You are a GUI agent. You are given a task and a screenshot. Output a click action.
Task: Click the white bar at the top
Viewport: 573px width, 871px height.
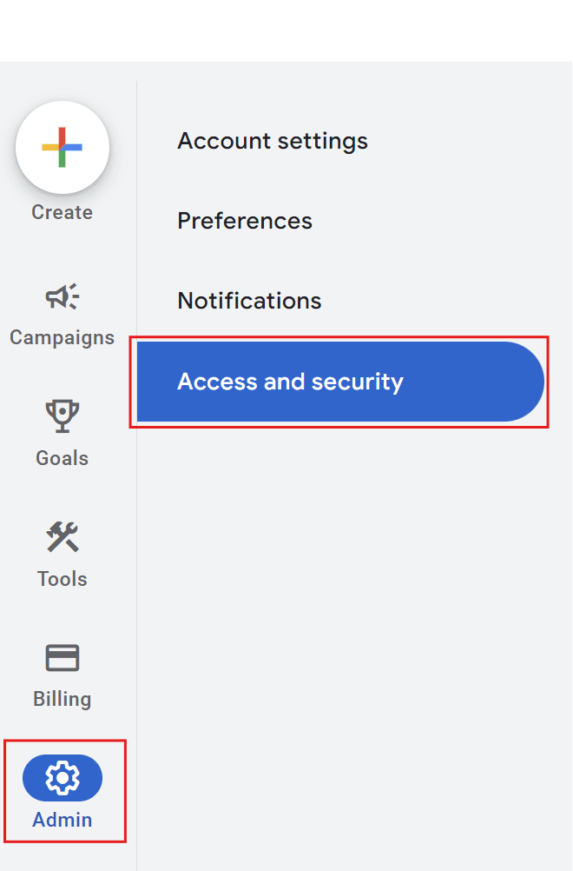tap(344, 26)
